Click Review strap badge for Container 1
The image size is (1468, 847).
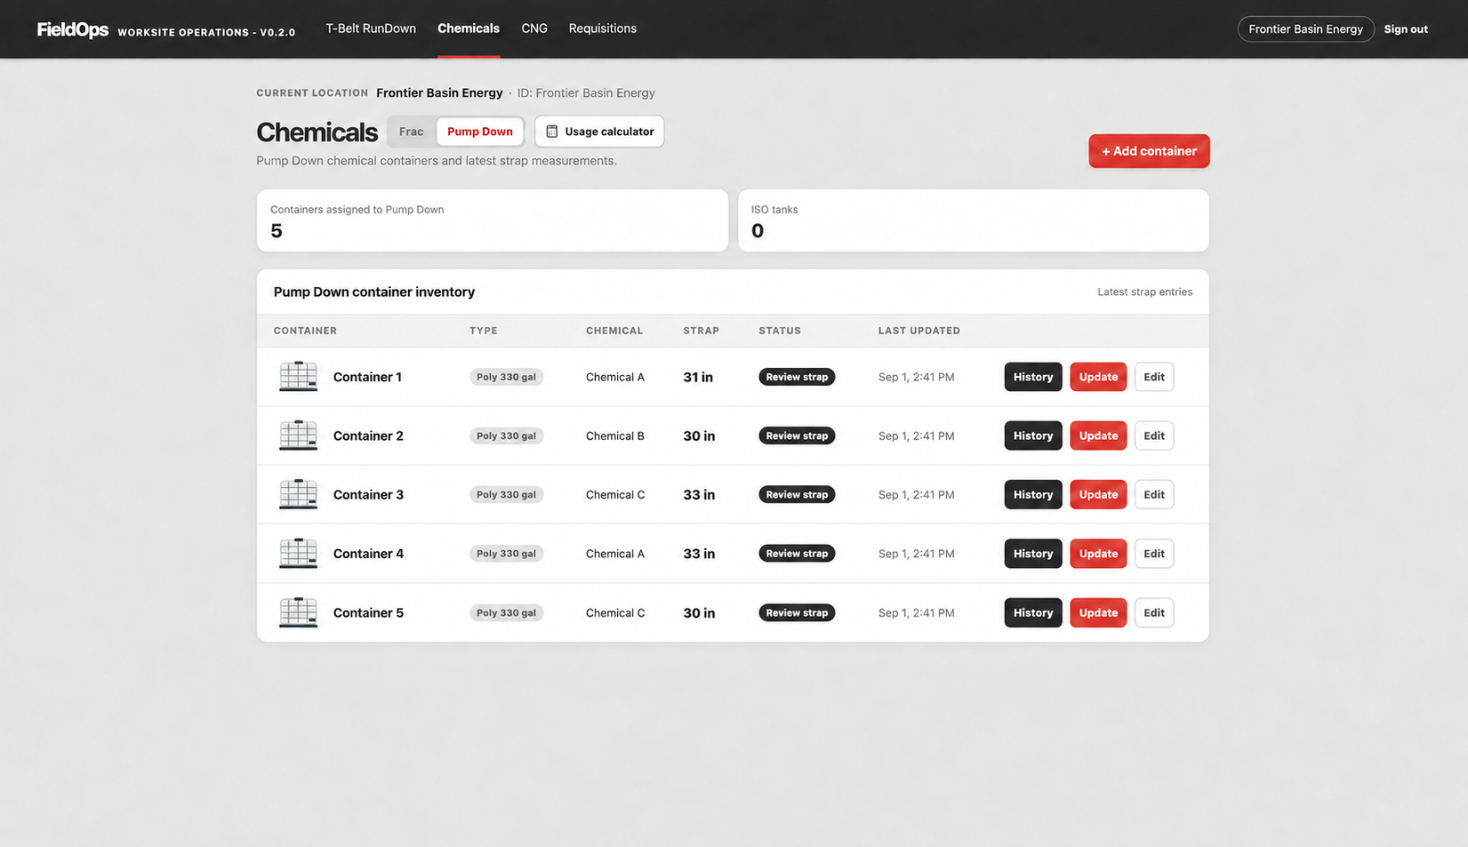click(797, 377)
